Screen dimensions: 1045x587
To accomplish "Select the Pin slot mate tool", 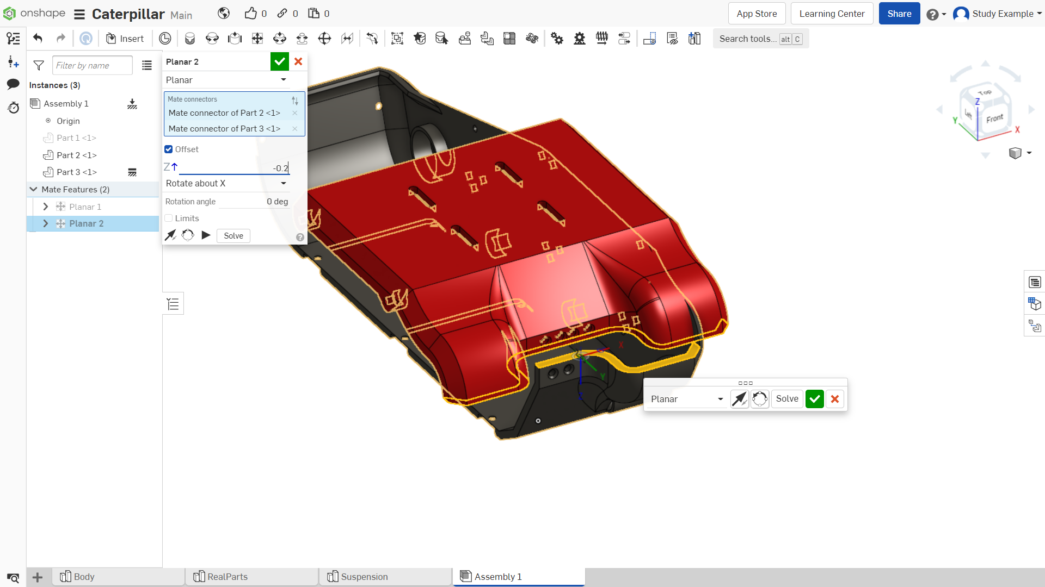I will point(302,39).
